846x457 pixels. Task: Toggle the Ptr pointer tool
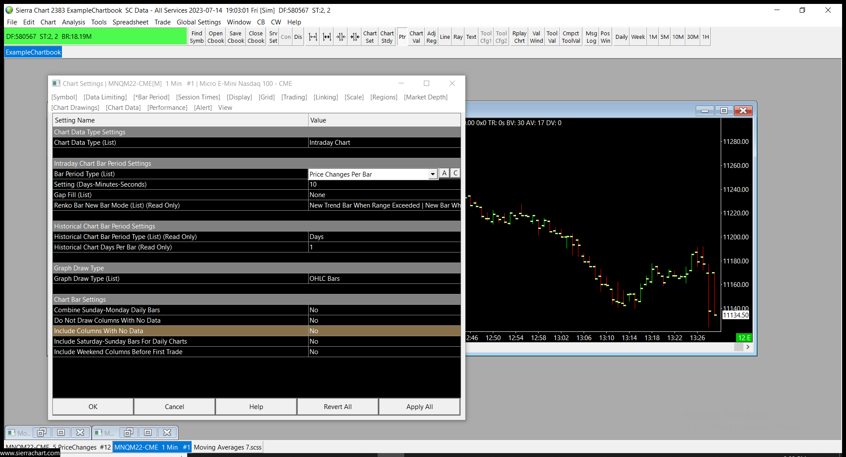click(402, 37)
